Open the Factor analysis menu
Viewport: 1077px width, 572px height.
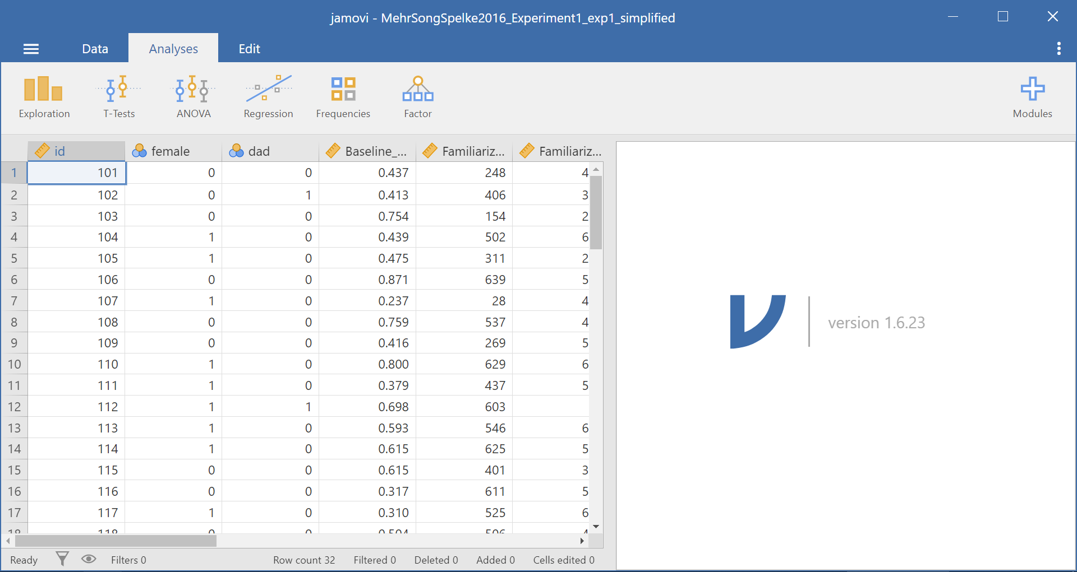click(417, 97)
